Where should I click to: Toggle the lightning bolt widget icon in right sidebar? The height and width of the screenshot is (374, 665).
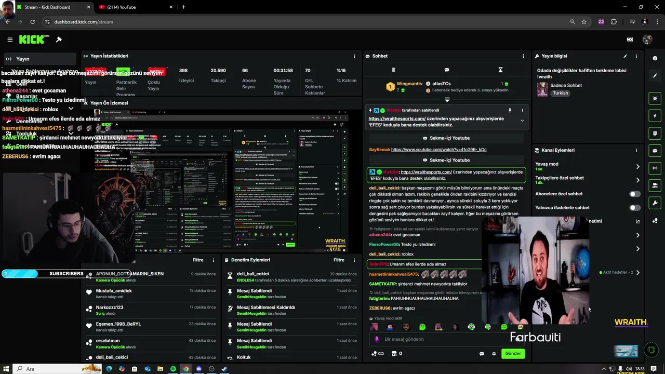[x=655, y=116]
